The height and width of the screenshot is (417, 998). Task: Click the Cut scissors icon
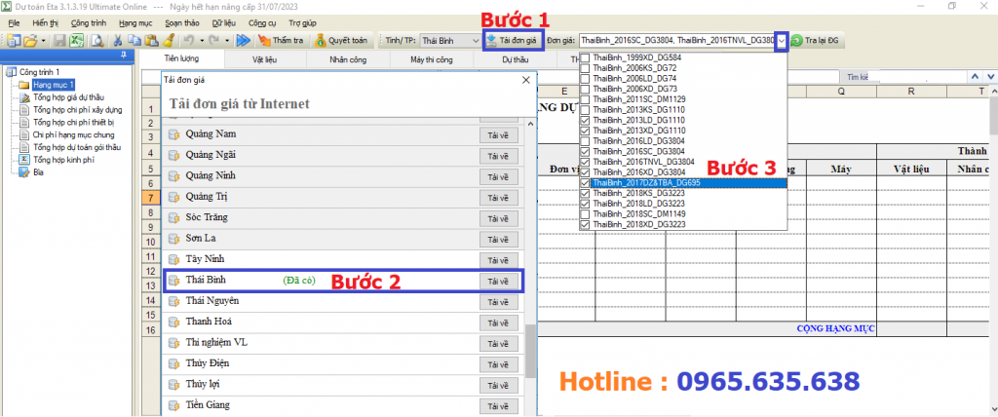tap(118, 41)
